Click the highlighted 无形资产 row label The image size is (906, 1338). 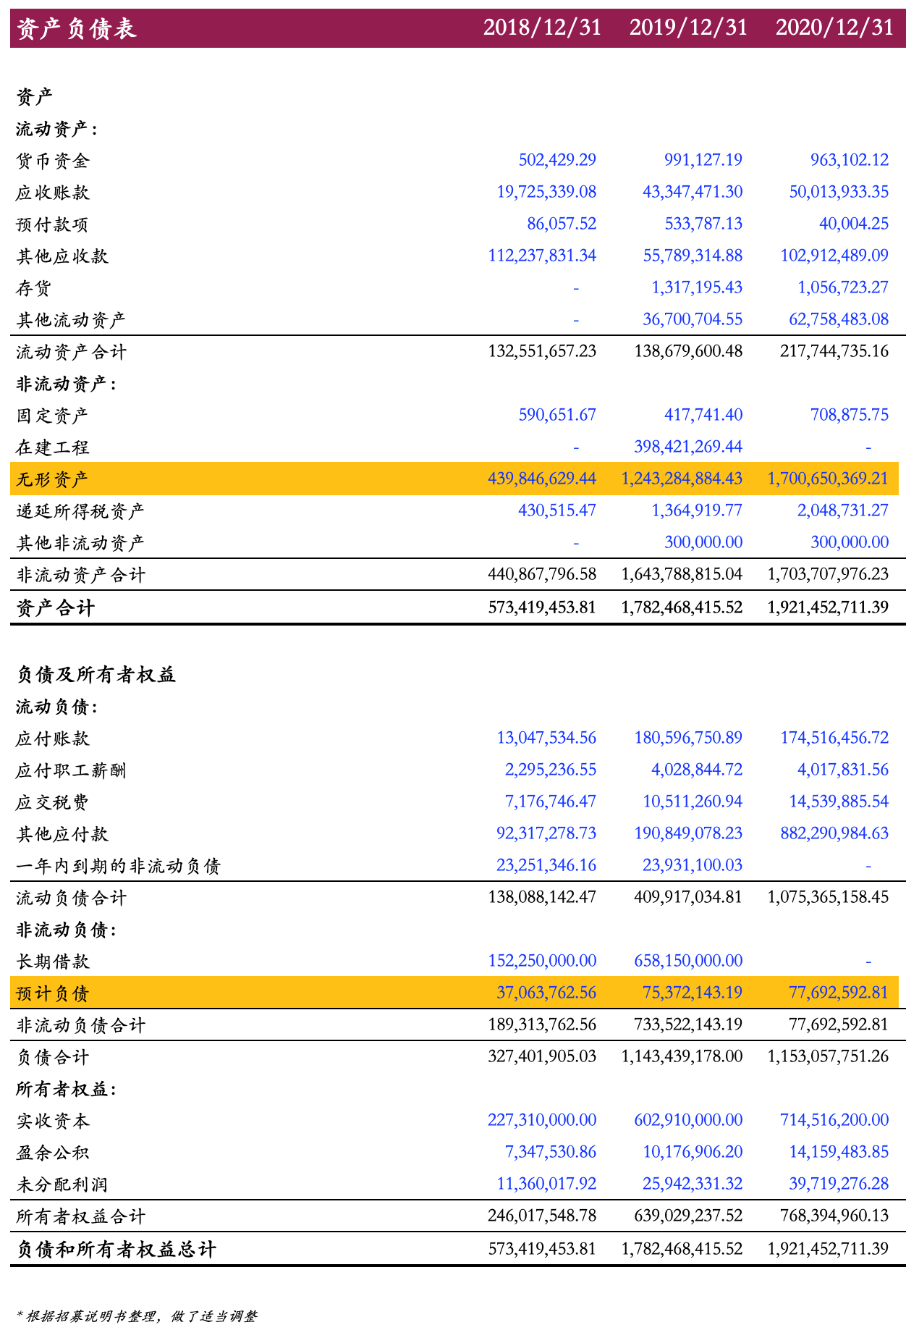53,479
